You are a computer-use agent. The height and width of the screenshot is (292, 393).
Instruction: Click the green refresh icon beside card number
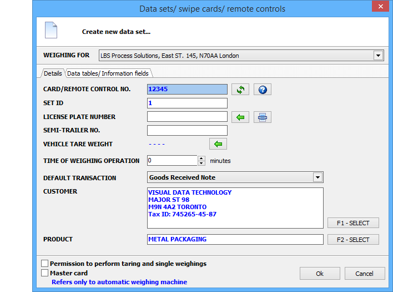[x=240, y=90]
